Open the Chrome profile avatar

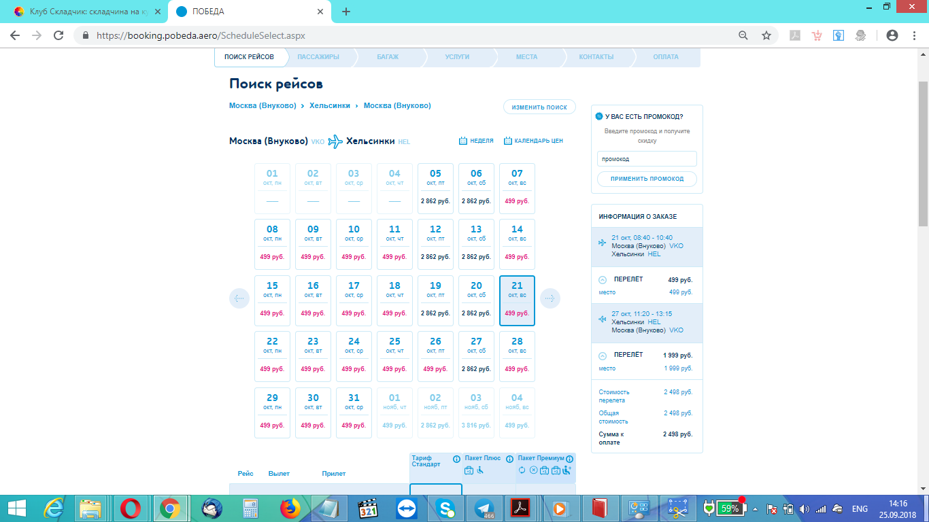[892, 35]
